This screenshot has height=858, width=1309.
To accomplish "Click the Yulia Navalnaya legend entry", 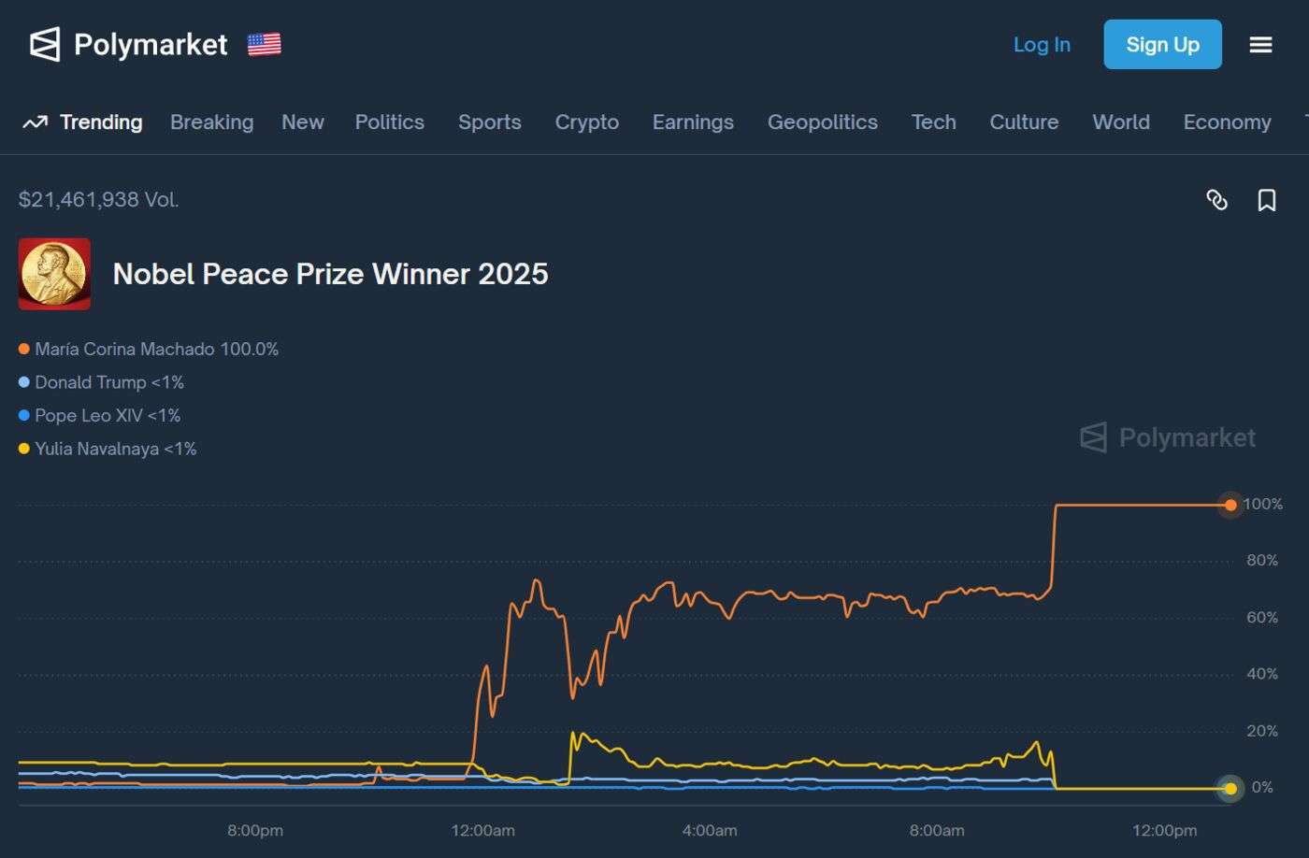I will 115,449.
